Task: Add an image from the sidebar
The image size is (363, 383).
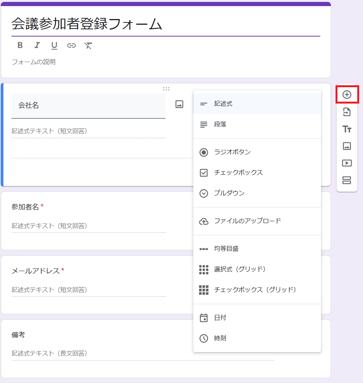Action: (347, 146)
